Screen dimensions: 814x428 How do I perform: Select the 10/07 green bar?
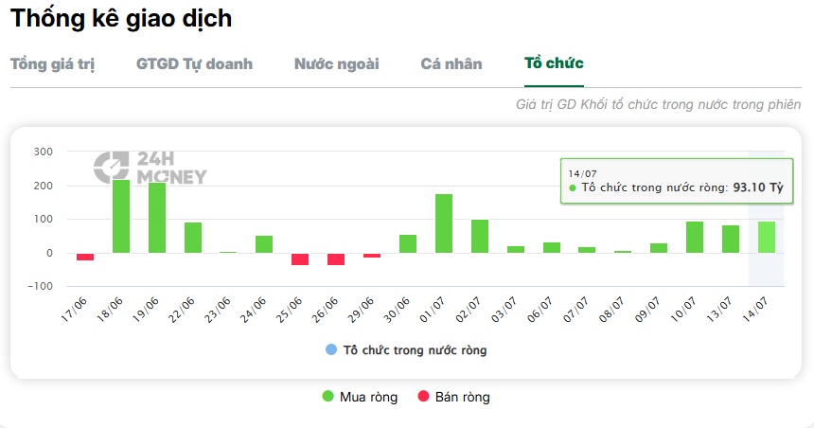coord(695,238)
